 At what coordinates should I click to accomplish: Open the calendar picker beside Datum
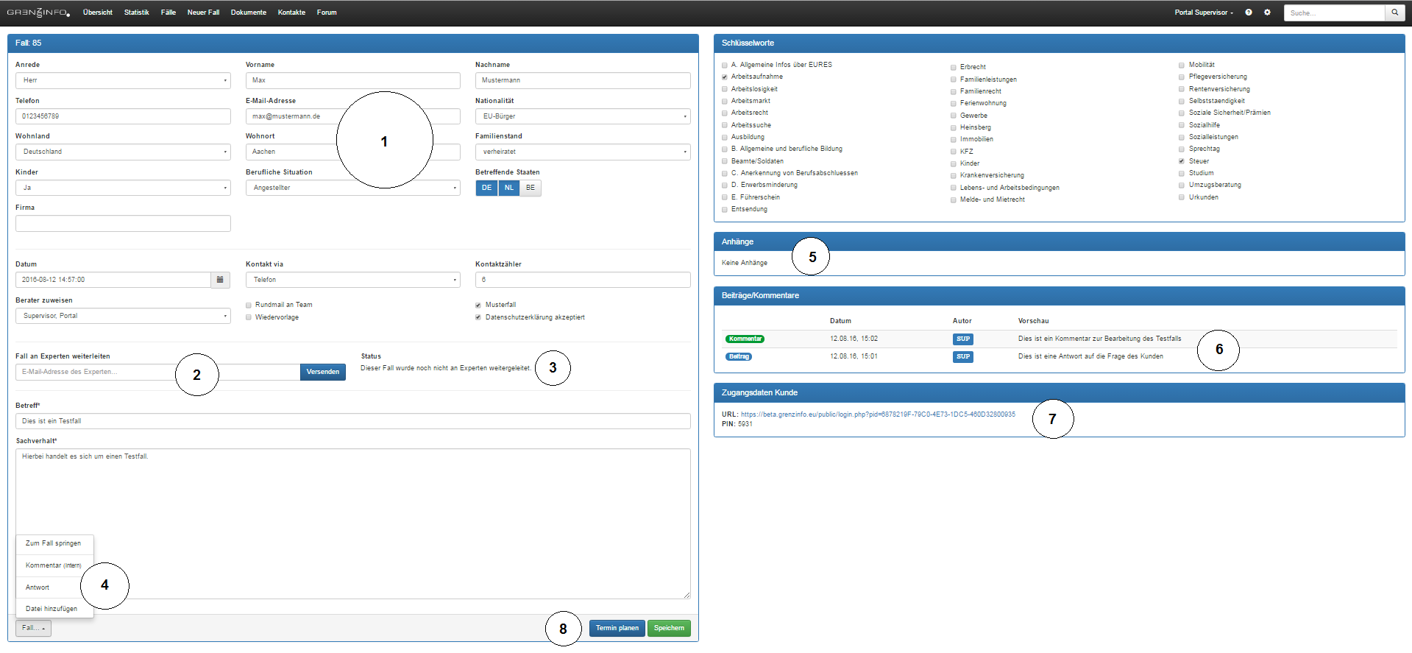point(220,280)
